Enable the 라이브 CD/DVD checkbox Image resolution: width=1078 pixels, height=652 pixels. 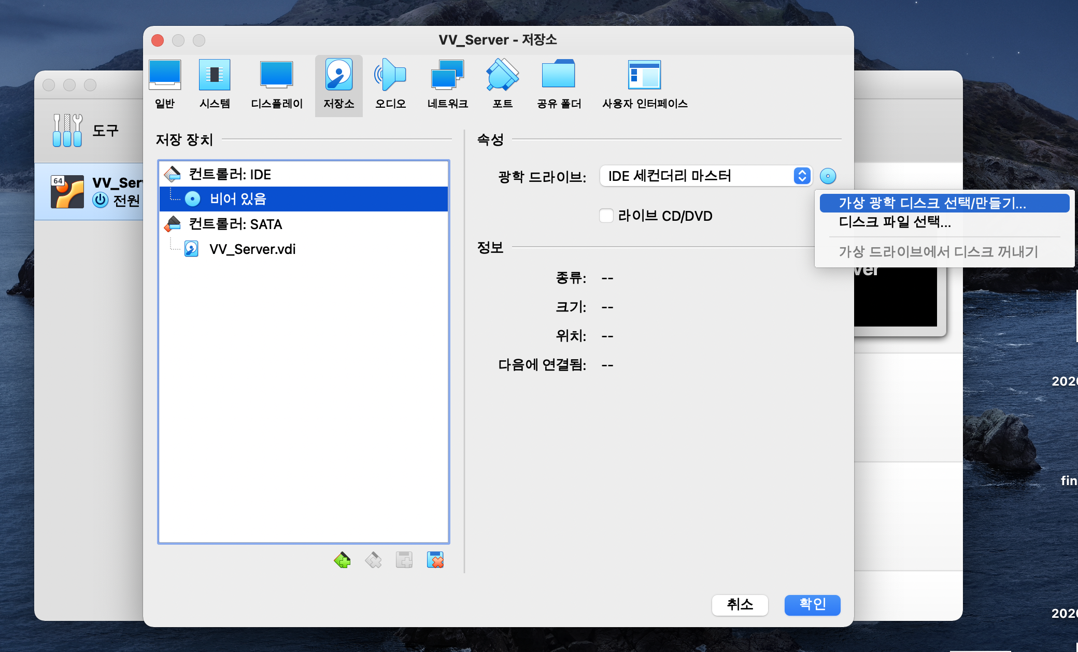coord(606,216)
